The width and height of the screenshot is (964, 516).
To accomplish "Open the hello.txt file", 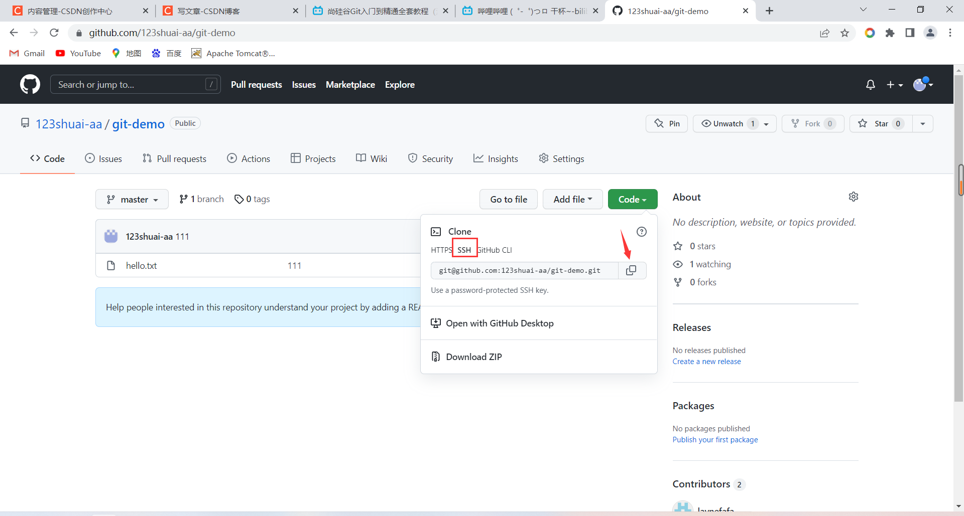I will (141, 265).
